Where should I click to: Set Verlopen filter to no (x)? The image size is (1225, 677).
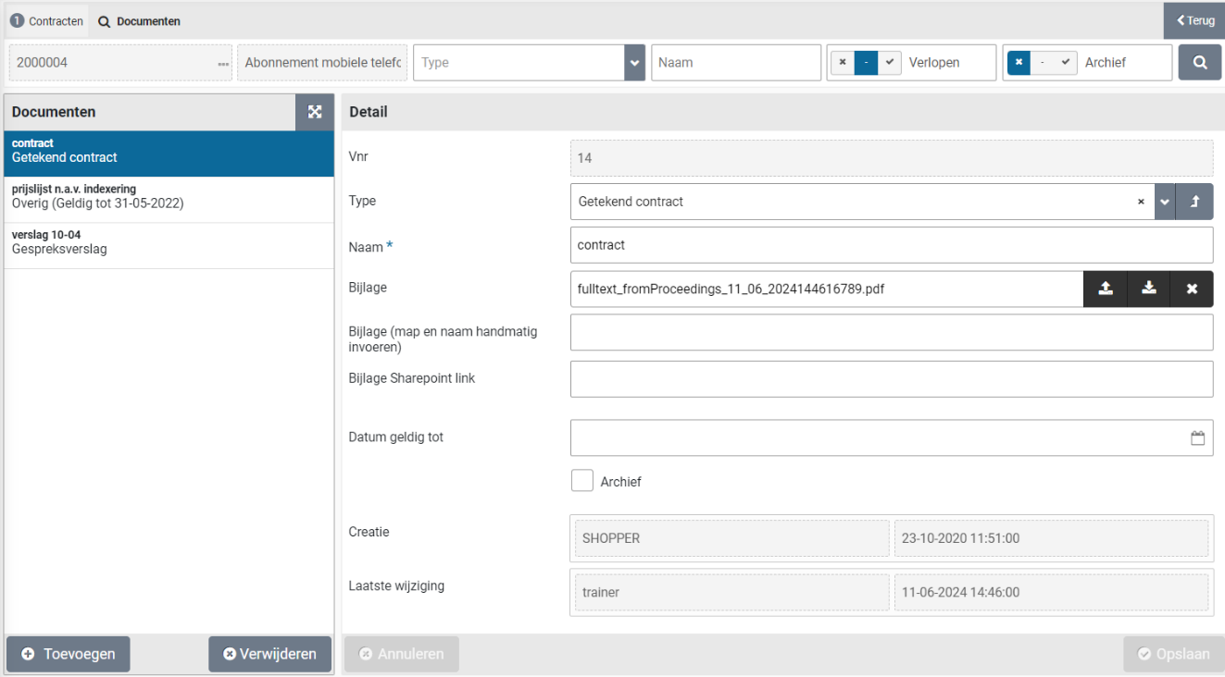[x=842, y=63]
